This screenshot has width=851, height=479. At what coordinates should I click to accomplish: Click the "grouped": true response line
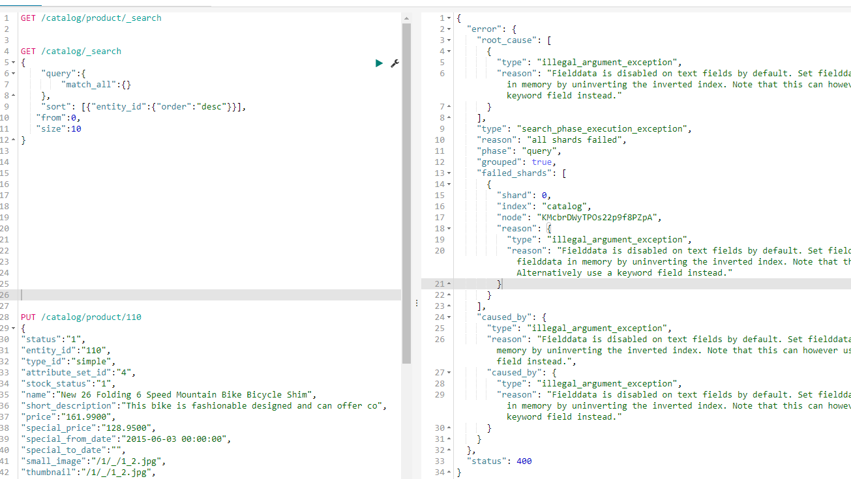pyautogui.click(x=516, y=162)
